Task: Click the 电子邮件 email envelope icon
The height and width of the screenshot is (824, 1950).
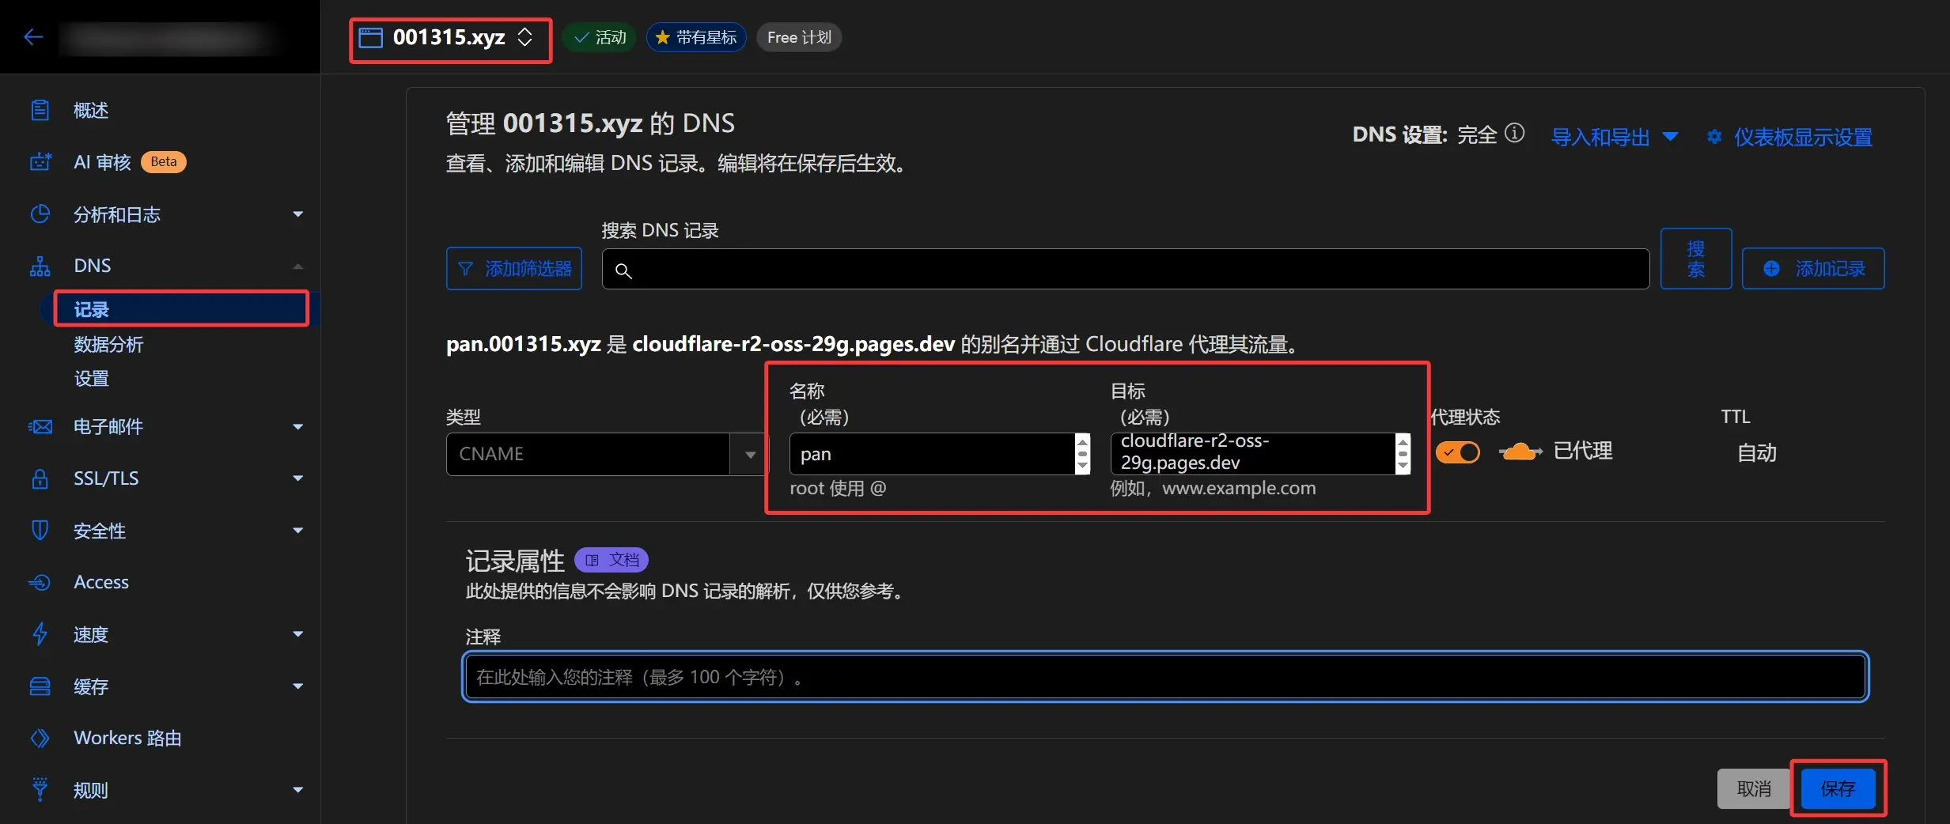Action: (x=40, y=426)
